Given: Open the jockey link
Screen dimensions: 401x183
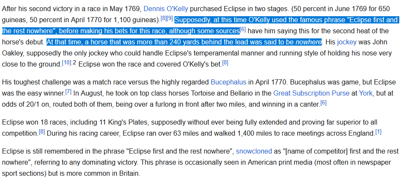Looking at the screenshot, I should 347,42.
